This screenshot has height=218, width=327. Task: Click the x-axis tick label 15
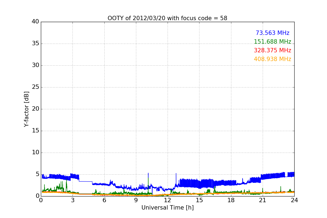(x=199, y=200)
